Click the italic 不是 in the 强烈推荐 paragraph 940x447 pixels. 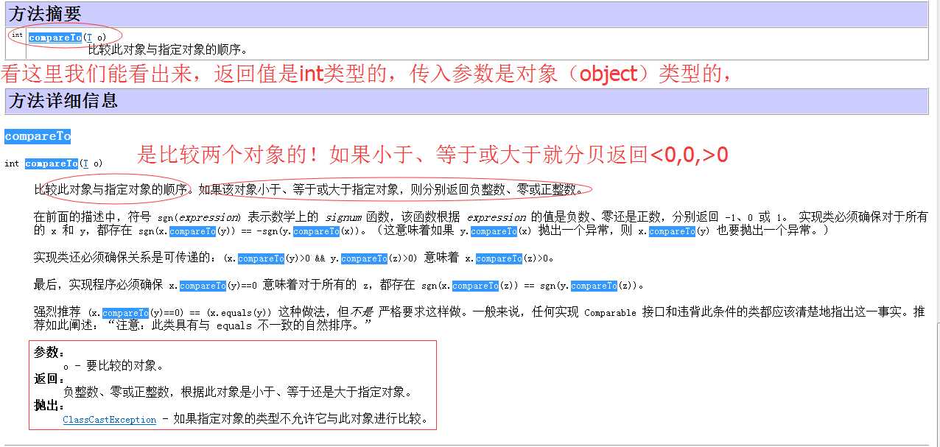pyautogui.click(x=362, y=312)
